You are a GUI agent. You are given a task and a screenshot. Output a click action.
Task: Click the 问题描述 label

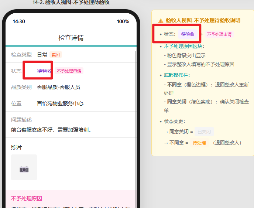(x=21, y=120)
